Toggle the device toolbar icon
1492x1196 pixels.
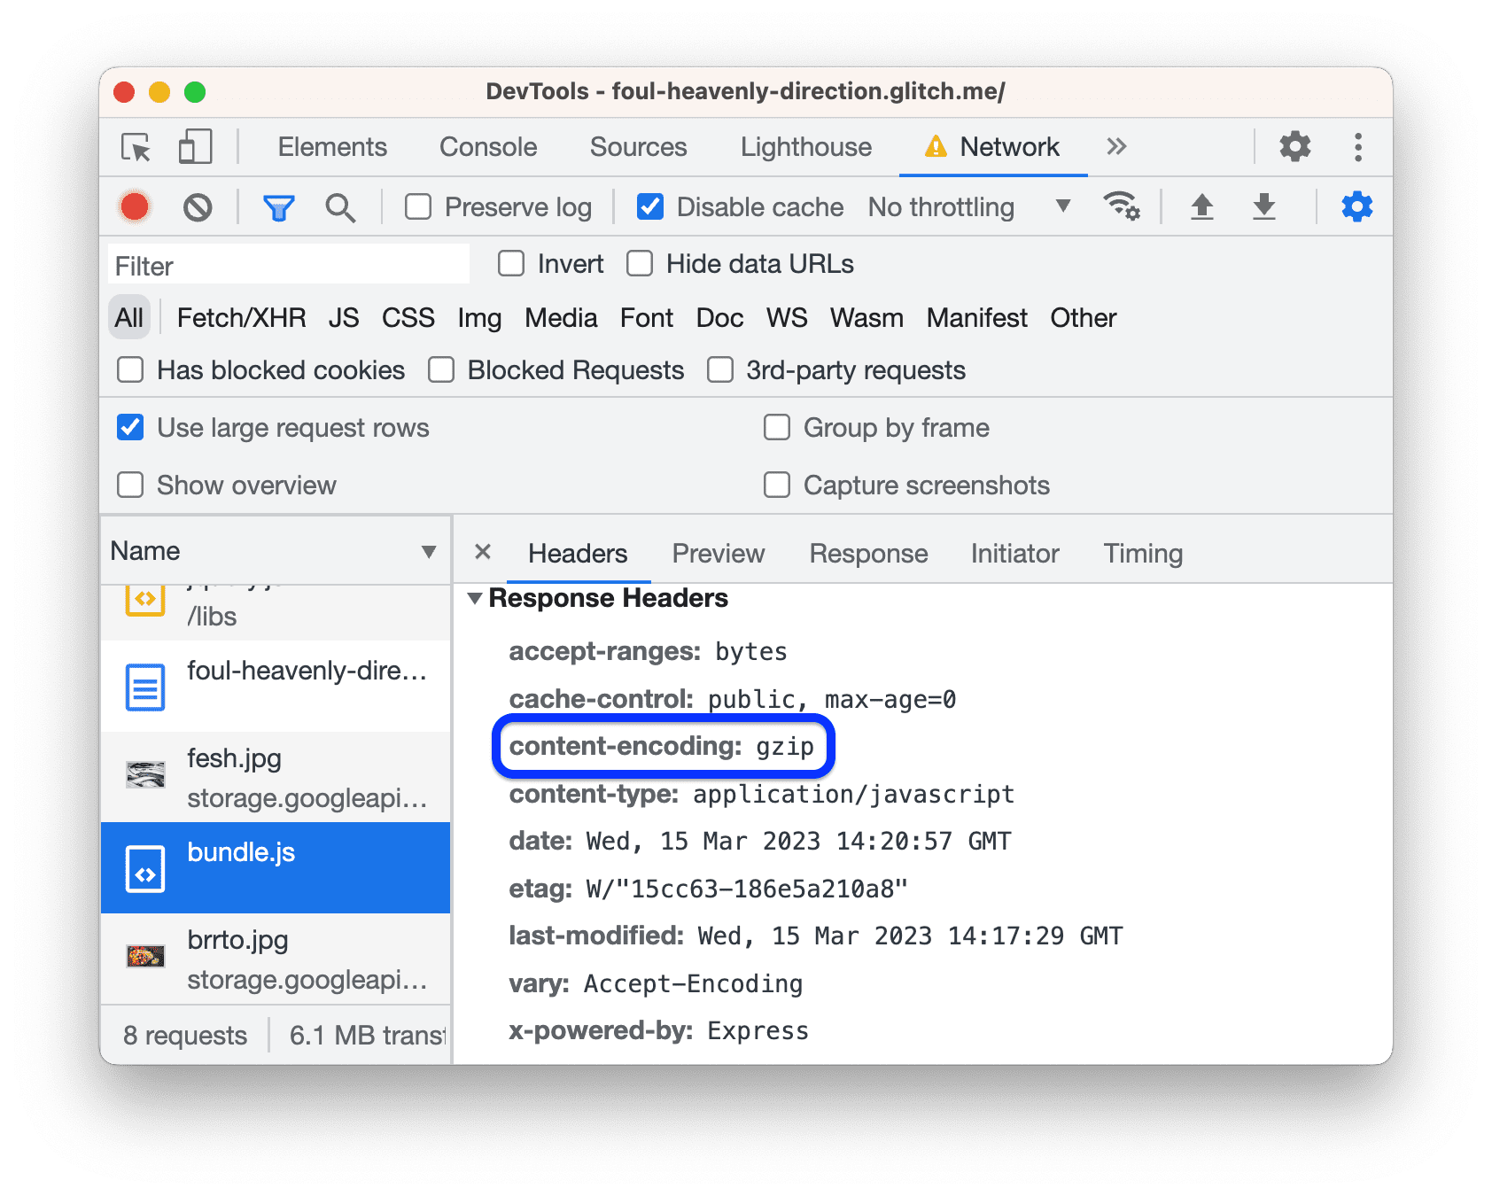[x=195, y=147]
